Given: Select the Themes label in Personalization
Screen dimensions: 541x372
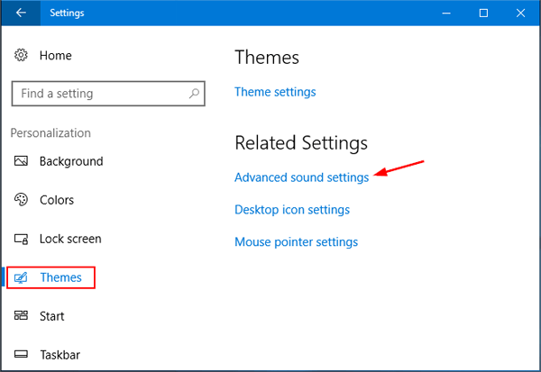Looking at the screenshot, I should click(60, 278).
